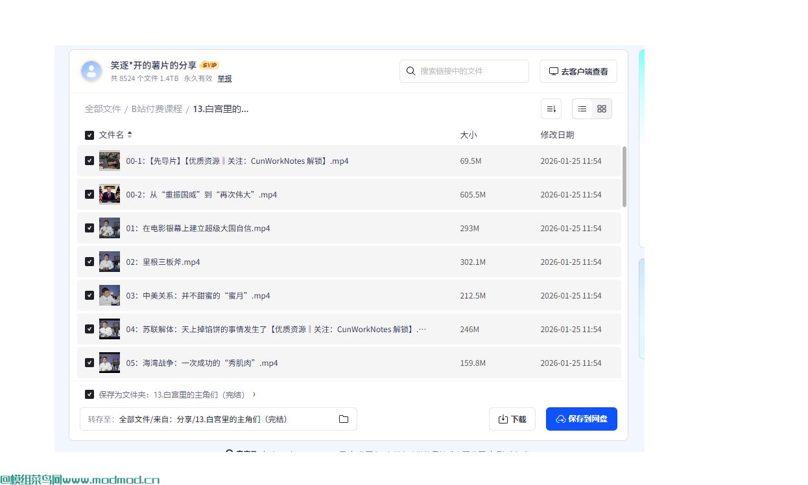This screenshot has width=808, height=485.
Task: Select the list view icon
Action: click(x=582, y=109)
